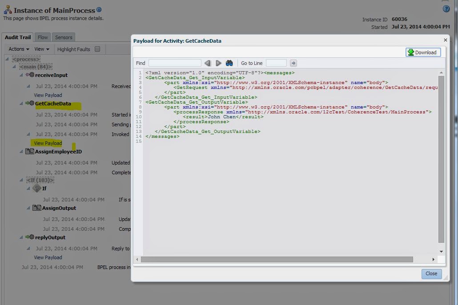458x305 pixels.
Task: Collapse the <If (103)> tree node
Action: (21, 180)
